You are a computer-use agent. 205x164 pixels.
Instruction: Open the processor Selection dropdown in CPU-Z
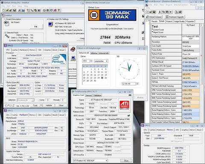26,100
